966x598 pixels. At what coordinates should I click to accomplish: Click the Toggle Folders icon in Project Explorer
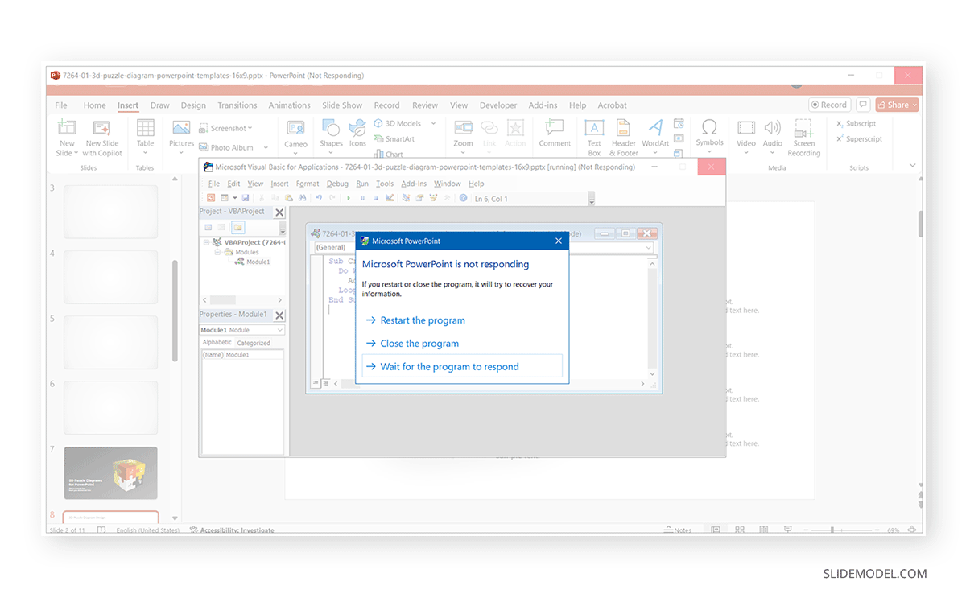238,228
